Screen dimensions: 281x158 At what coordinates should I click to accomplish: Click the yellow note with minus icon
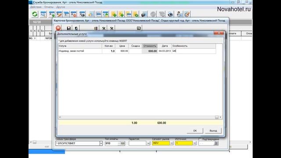[129, 14]
